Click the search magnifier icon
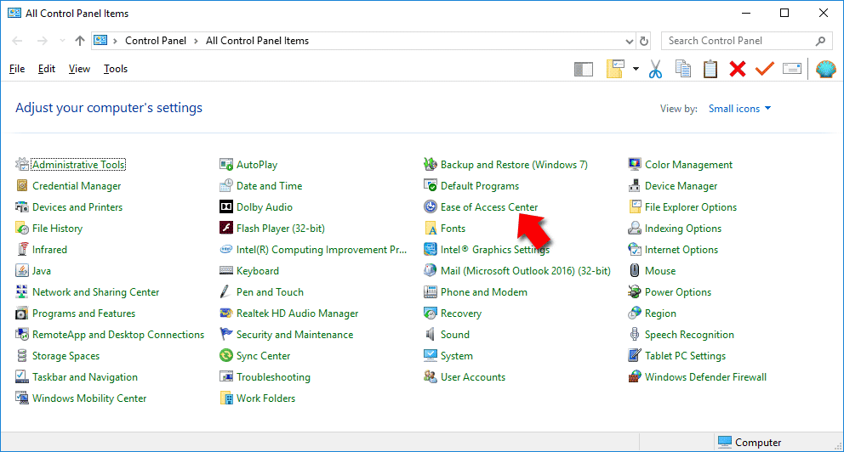 pos(820,41)
